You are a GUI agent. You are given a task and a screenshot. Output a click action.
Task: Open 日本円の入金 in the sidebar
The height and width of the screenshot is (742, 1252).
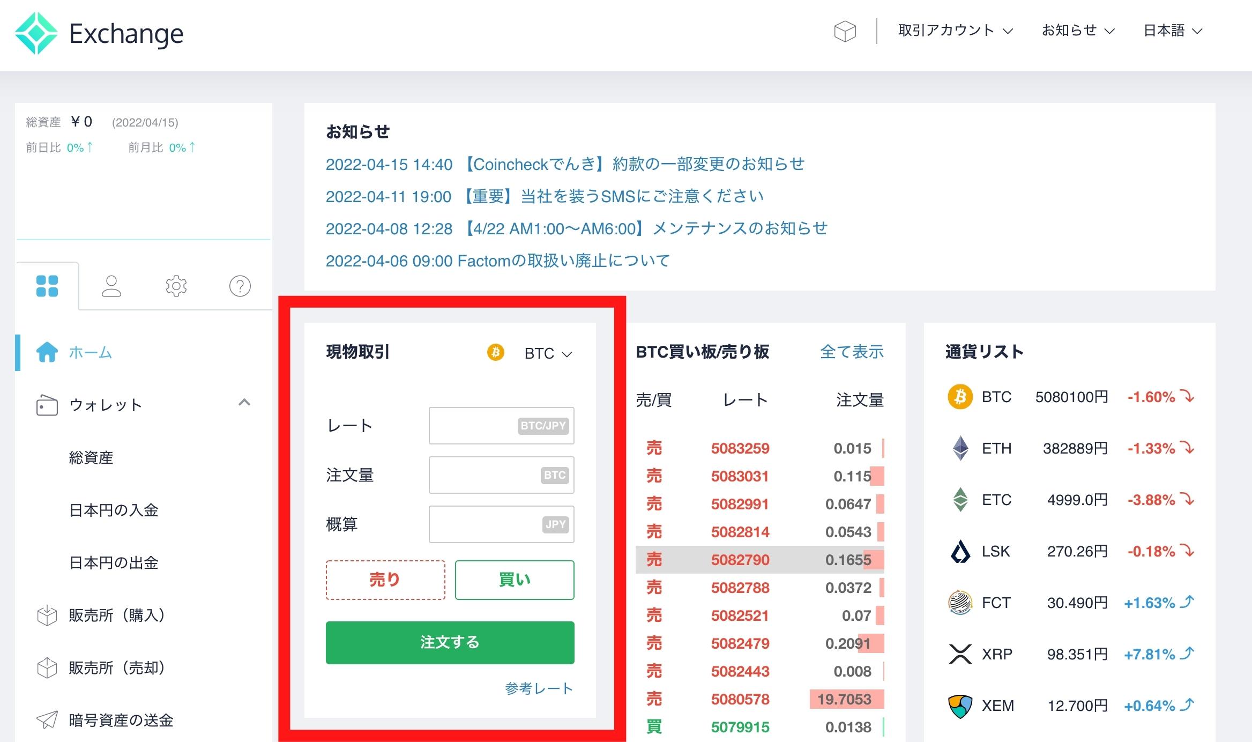[114, 510]
